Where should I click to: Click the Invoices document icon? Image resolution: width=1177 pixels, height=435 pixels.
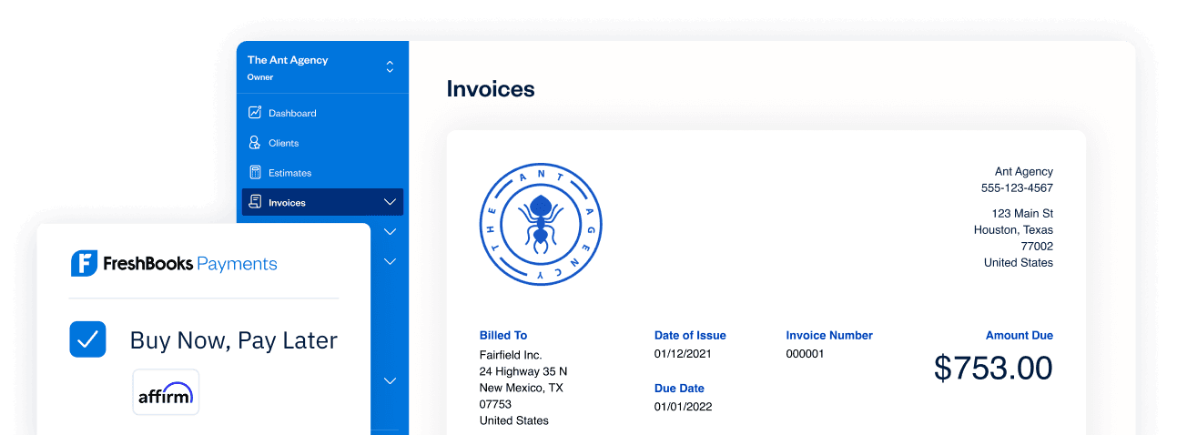tap(255, 202)
